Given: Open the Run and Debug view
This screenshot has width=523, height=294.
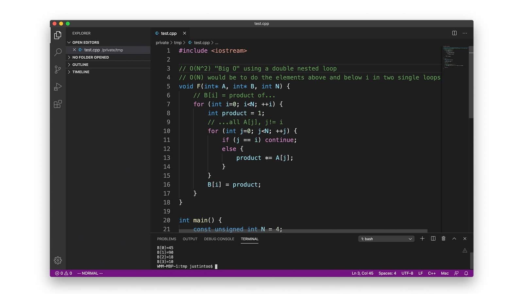Looking at the screenshot, I should point(58,87).
